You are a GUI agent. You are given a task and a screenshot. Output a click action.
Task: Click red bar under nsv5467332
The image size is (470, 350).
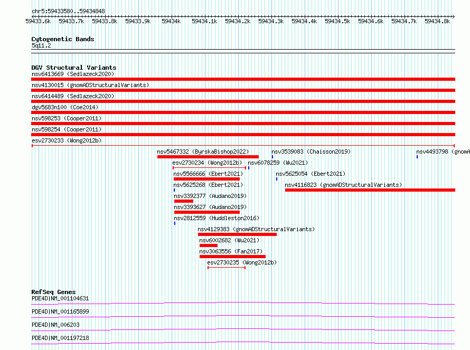(208, 157)
